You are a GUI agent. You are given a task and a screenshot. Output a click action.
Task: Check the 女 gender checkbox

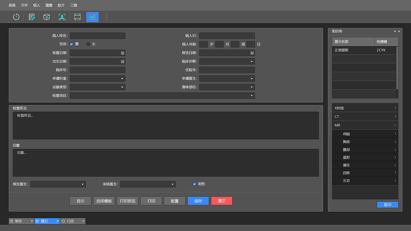(x=88, y=44)
